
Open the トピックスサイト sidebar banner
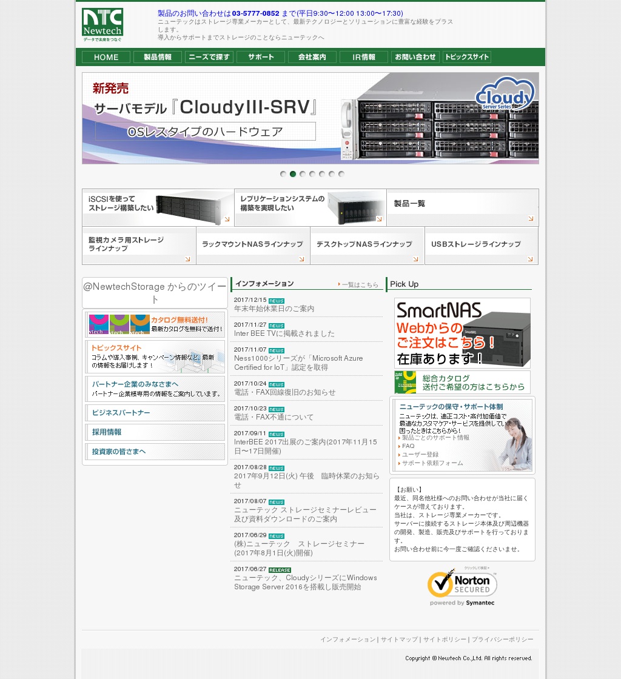pyautogui.click(x=155, y=357)
